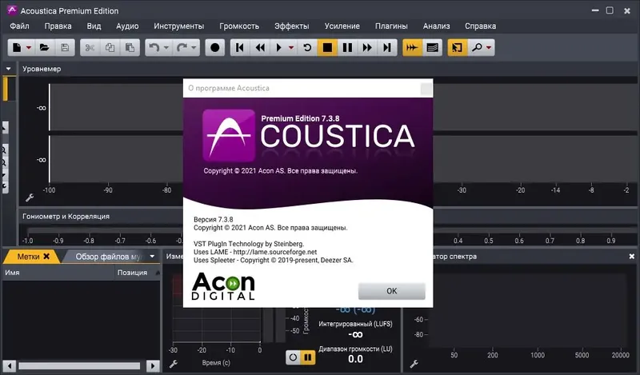Viewport: 640px width, 375px height.
Task: Open the Громкость menu
Action: coord(239,26)
